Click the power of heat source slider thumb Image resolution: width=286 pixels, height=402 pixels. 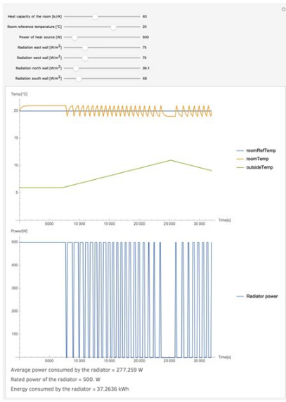[x=74, y=37]
